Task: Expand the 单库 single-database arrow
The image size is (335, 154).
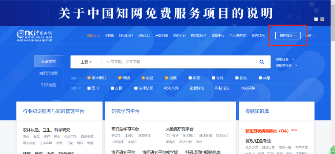Action: tap(80, 88)
